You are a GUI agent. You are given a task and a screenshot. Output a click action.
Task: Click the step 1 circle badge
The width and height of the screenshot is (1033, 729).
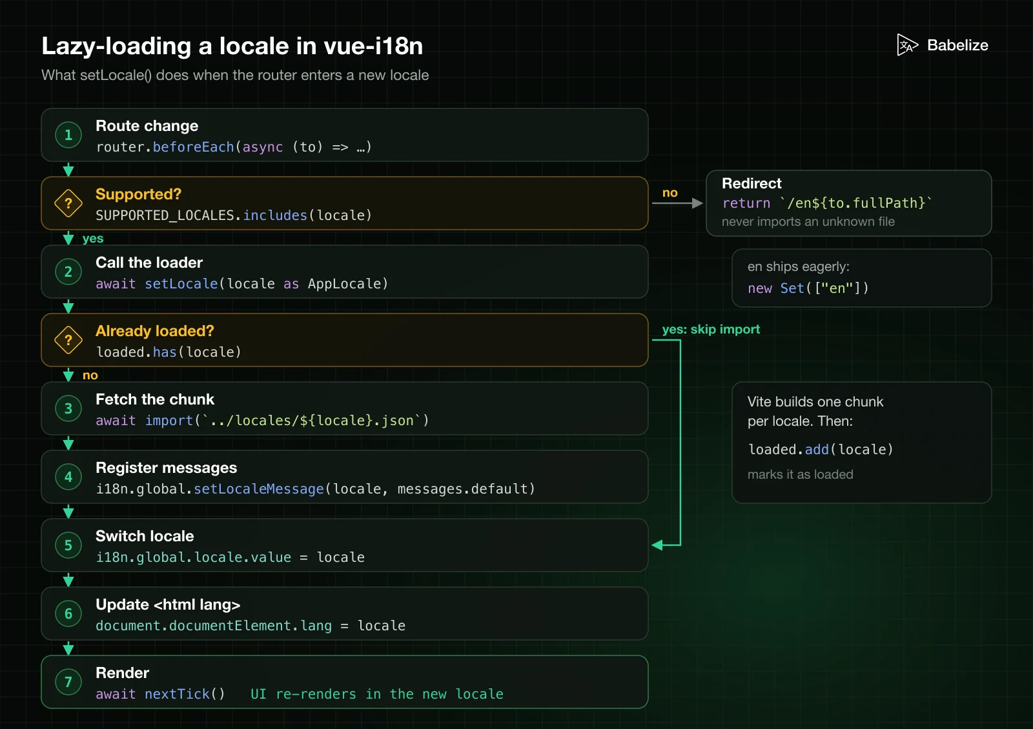(x=68, y=135)
